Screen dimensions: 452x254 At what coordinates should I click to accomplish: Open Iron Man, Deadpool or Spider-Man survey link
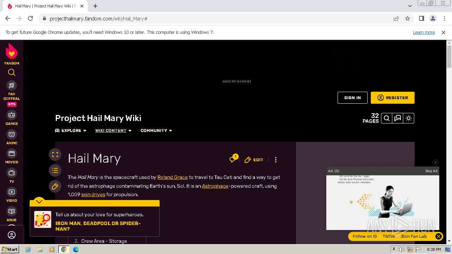[x=98, y=226]
